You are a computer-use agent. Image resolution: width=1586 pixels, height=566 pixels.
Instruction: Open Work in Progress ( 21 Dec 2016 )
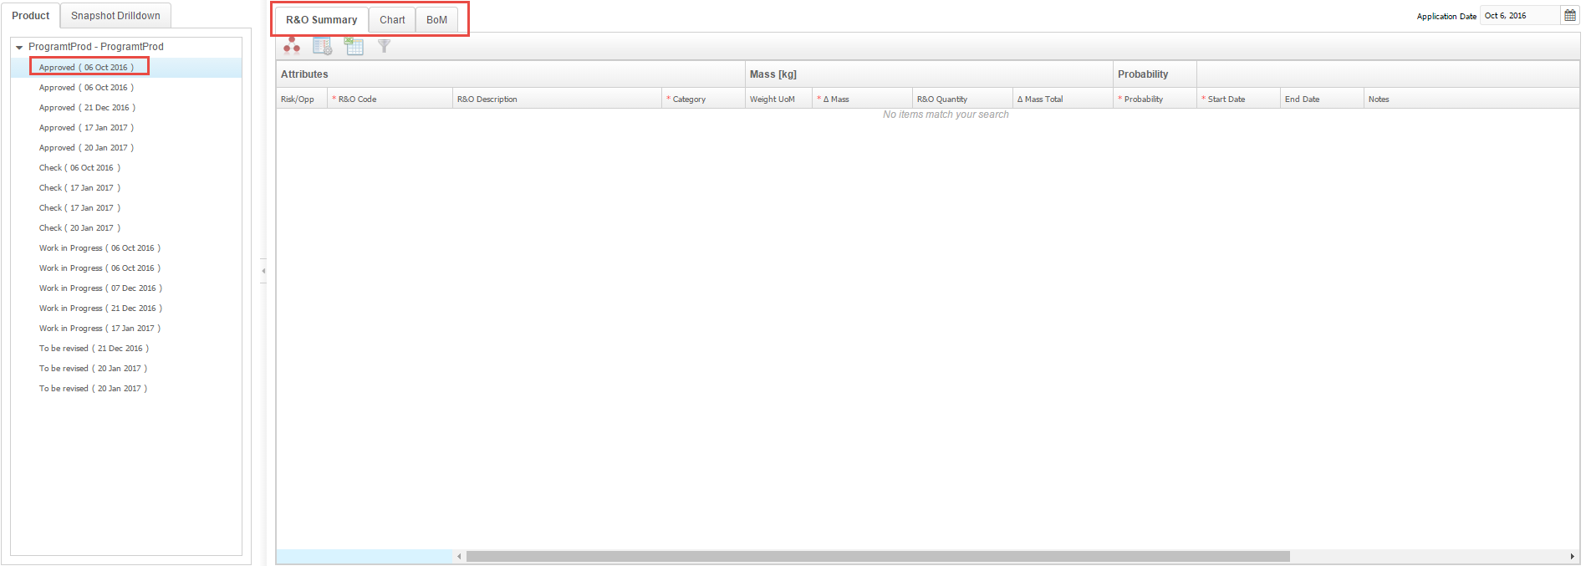(100, 308)
